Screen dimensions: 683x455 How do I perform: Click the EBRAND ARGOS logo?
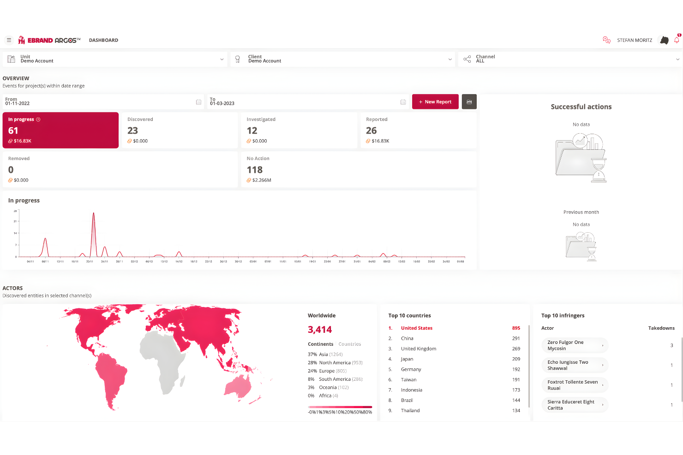(48, 40)
